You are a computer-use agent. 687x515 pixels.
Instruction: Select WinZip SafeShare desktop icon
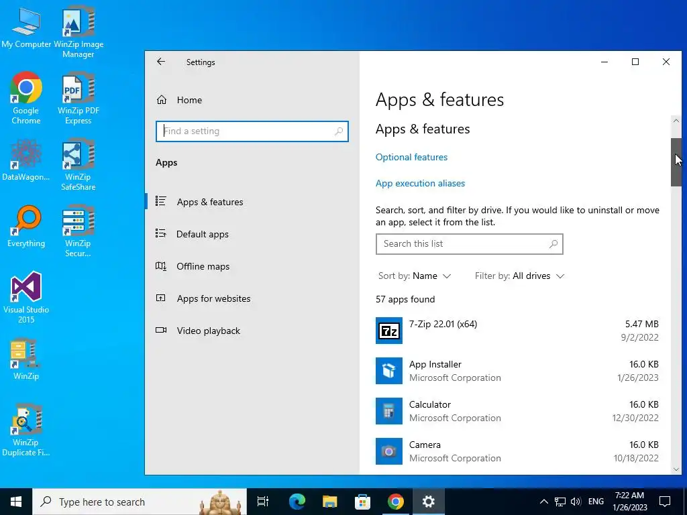[78, 165]
